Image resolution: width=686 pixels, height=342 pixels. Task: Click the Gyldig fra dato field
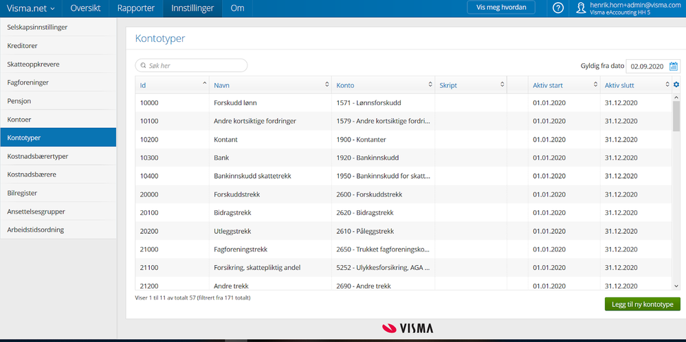648,67
